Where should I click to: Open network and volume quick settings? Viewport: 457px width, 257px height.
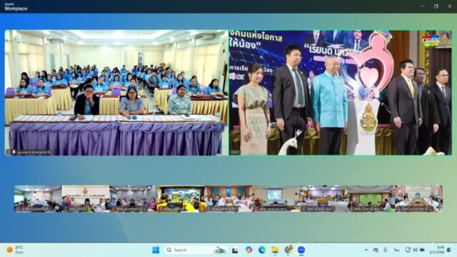point(415,250)
